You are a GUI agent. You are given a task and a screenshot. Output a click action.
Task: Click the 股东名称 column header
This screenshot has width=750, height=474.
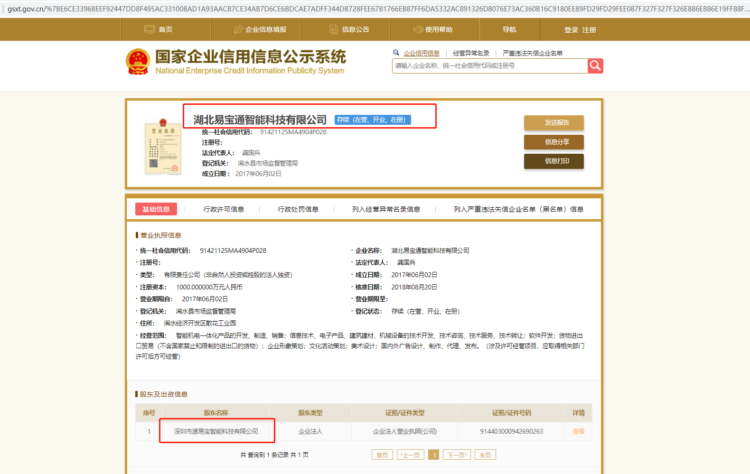216,413
